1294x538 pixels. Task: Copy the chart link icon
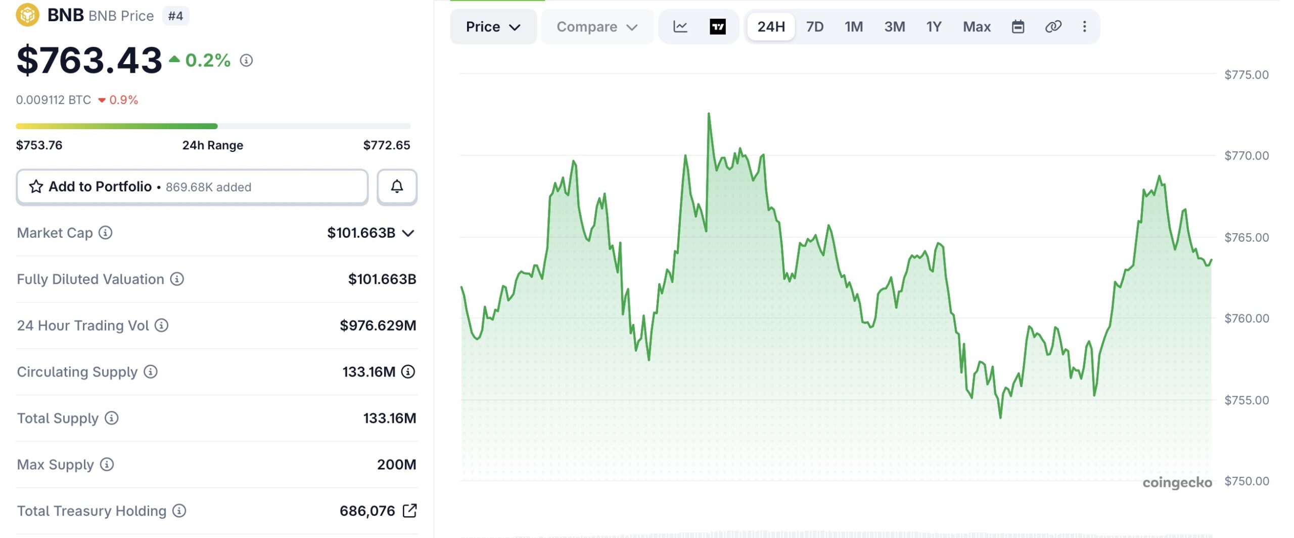pyautogui.click(x=1053, y=27)
